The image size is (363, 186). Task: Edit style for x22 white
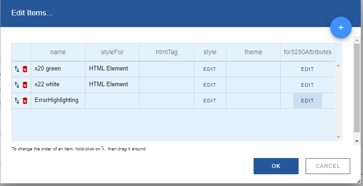[x=210, y=85]
